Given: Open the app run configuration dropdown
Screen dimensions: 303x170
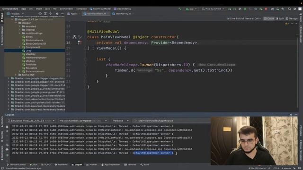Looking at the screenshot, I should (191, 9).
